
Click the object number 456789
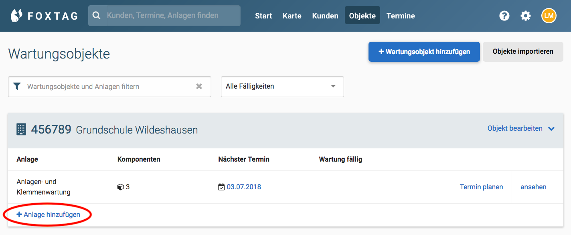(51, 129)
